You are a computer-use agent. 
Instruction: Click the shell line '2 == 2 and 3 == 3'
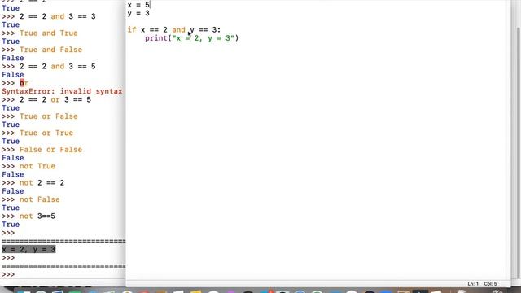[58, 16]
